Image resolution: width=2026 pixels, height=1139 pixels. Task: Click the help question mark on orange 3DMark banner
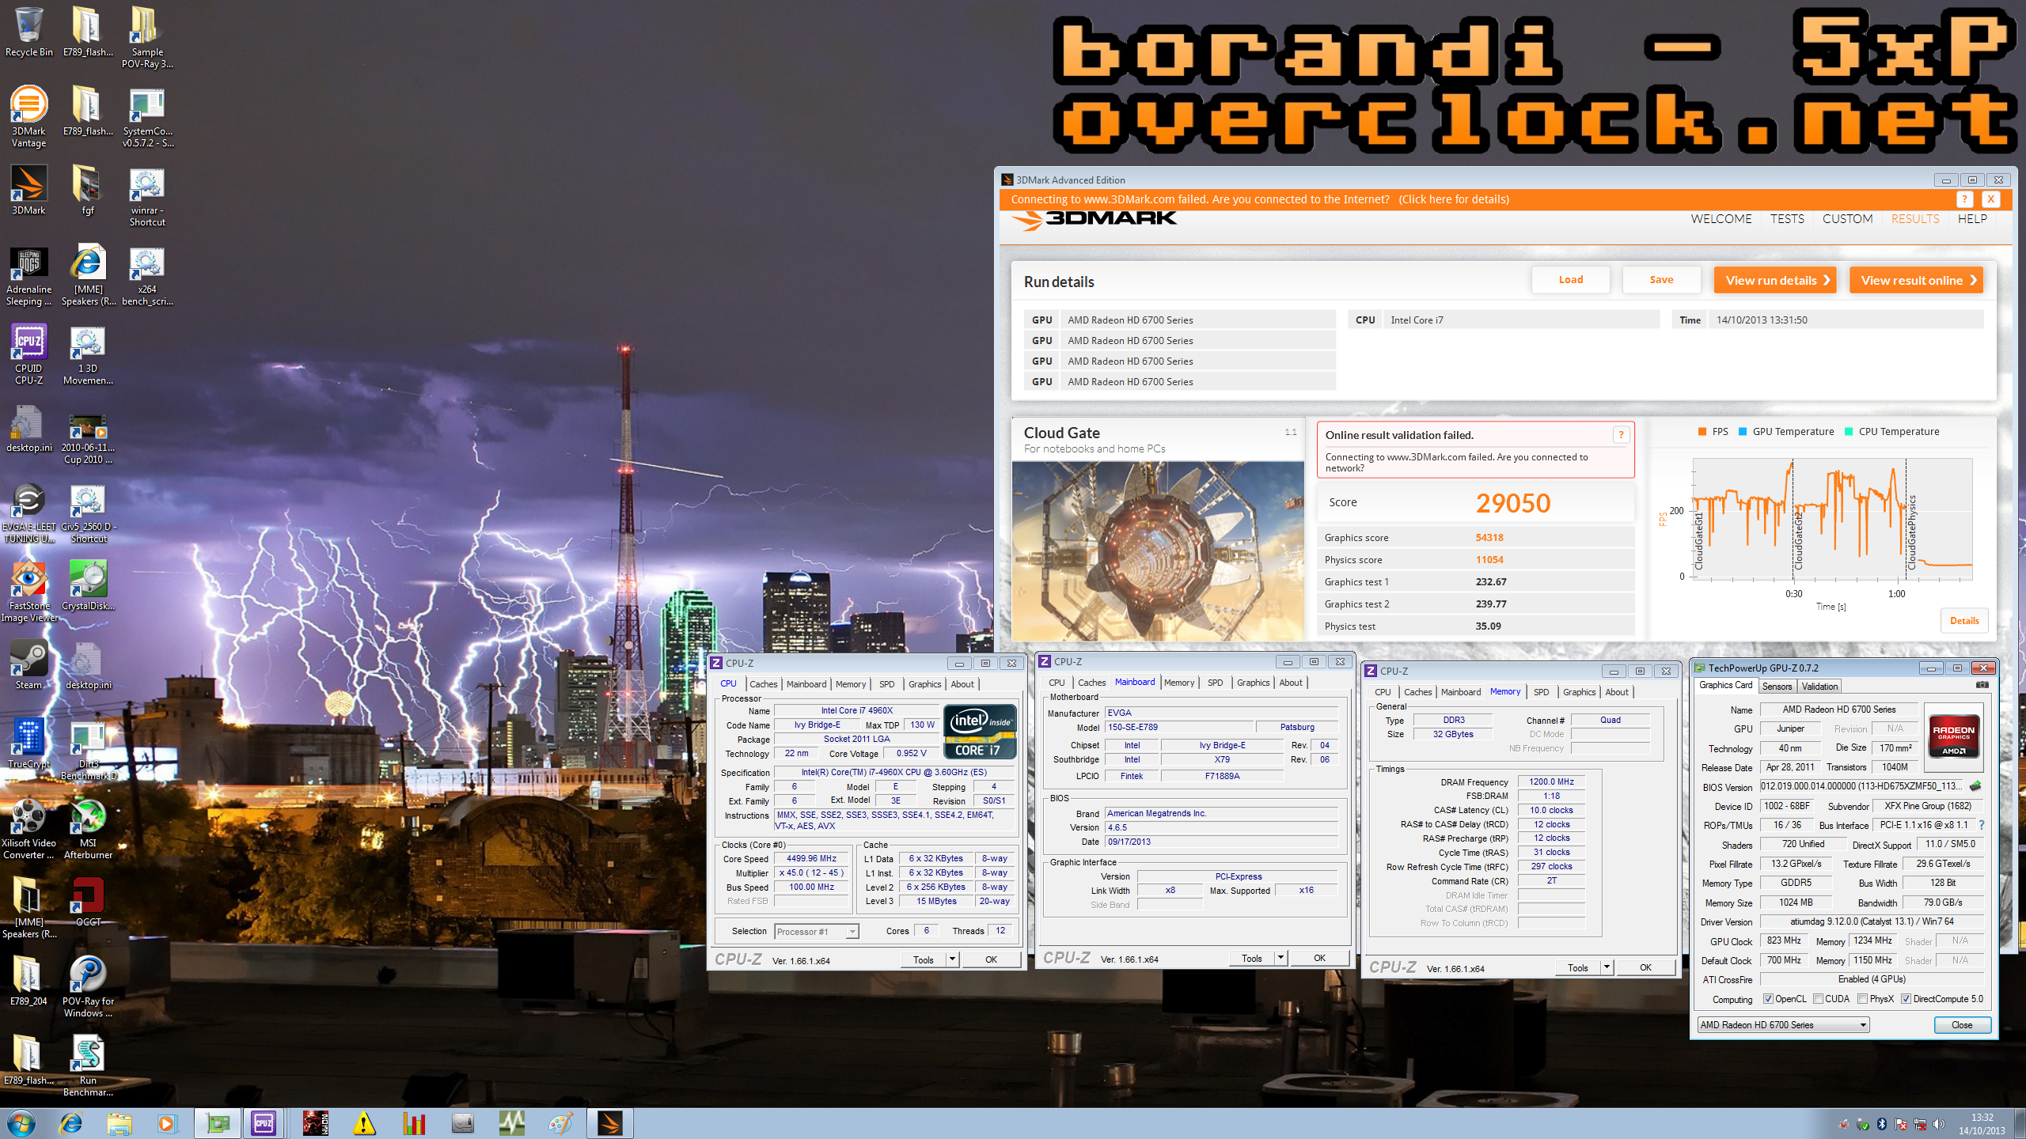point(1964,199)
